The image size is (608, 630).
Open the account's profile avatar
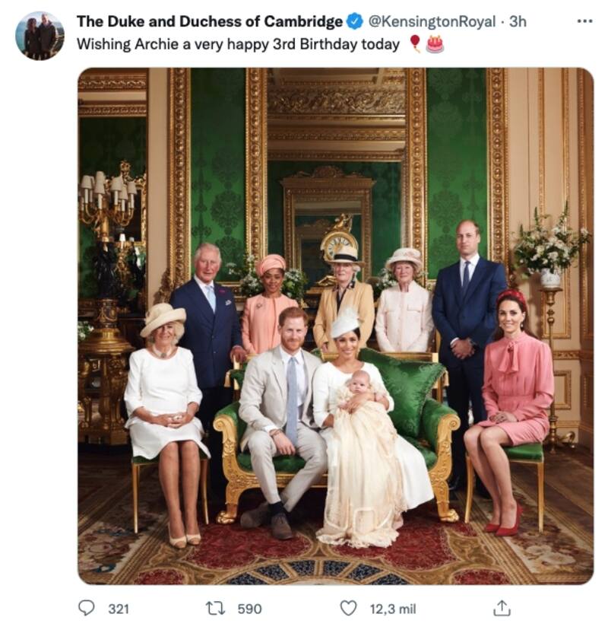[x=40, y=36]
